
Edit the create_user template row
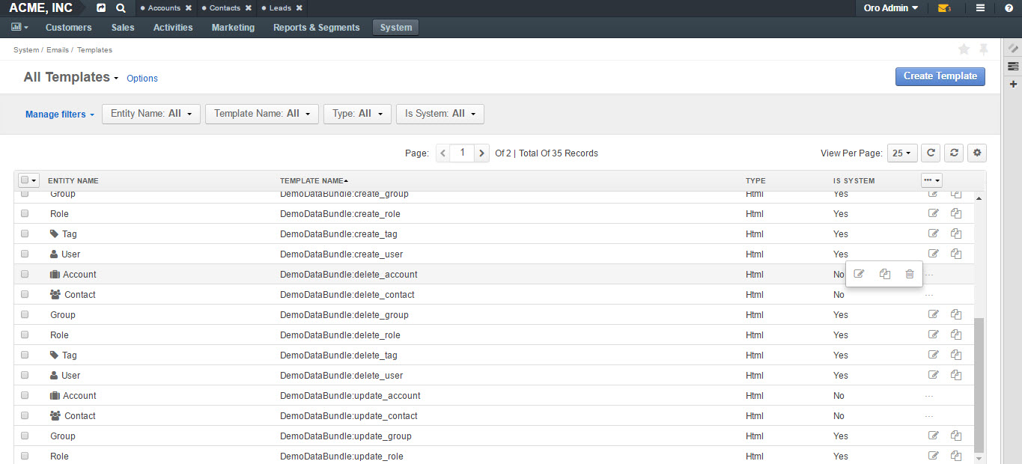point(933,254)
